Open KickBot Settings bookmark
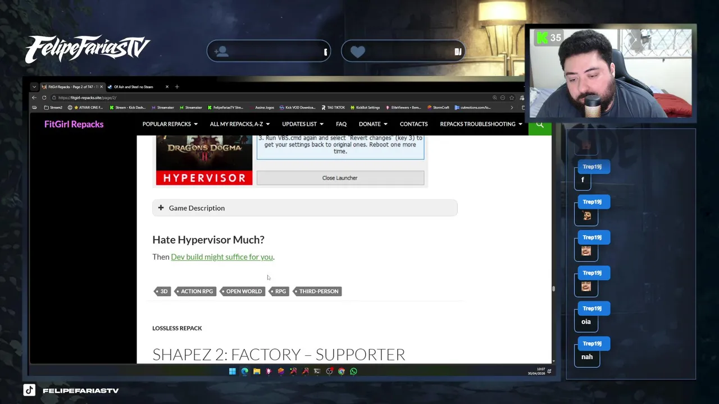 (x=365, y=108)
